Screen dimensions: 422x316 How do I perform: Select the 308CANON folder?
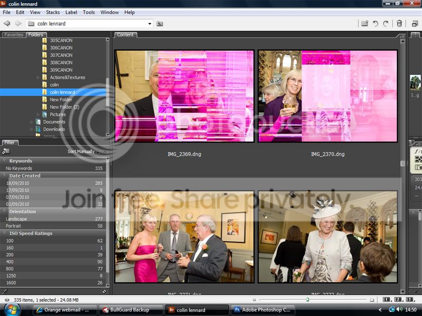(61, 63)
